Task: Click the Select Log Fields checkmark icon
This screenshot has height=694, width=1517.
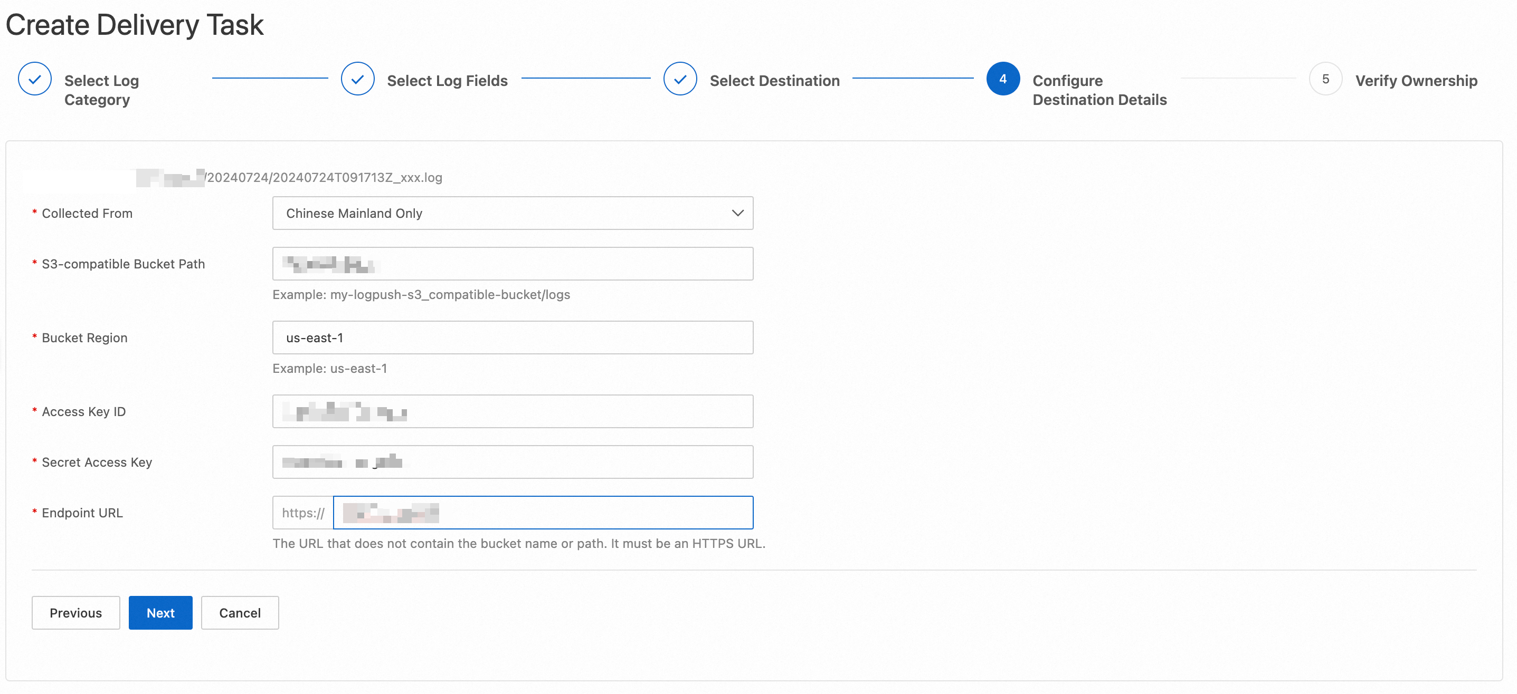Action: coord(357,79)
